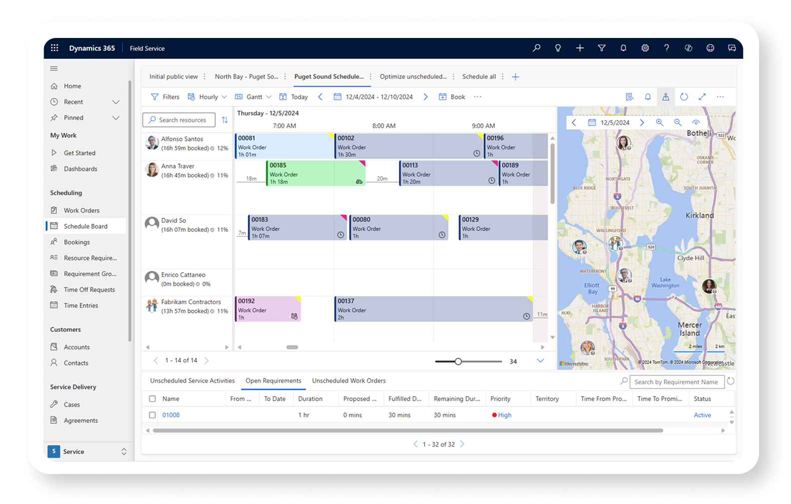The width and height of the screenshot is (791, 504).
Task: Open the Active status link
Action: pyautogui.click(x=702, y=415)
